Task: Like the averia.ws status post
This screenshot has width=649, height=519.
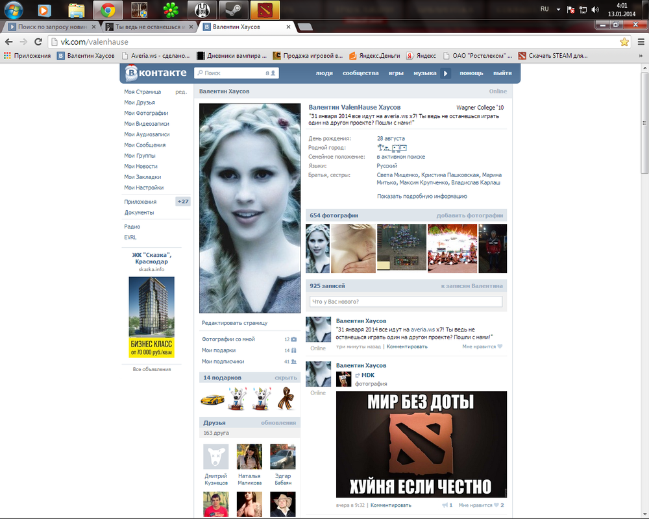Action: click(x=482, y=346)
